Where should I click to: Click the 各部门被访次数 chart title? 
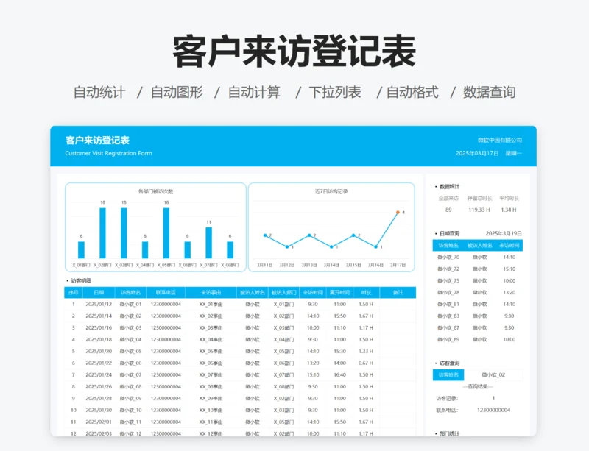pos(155,191)
